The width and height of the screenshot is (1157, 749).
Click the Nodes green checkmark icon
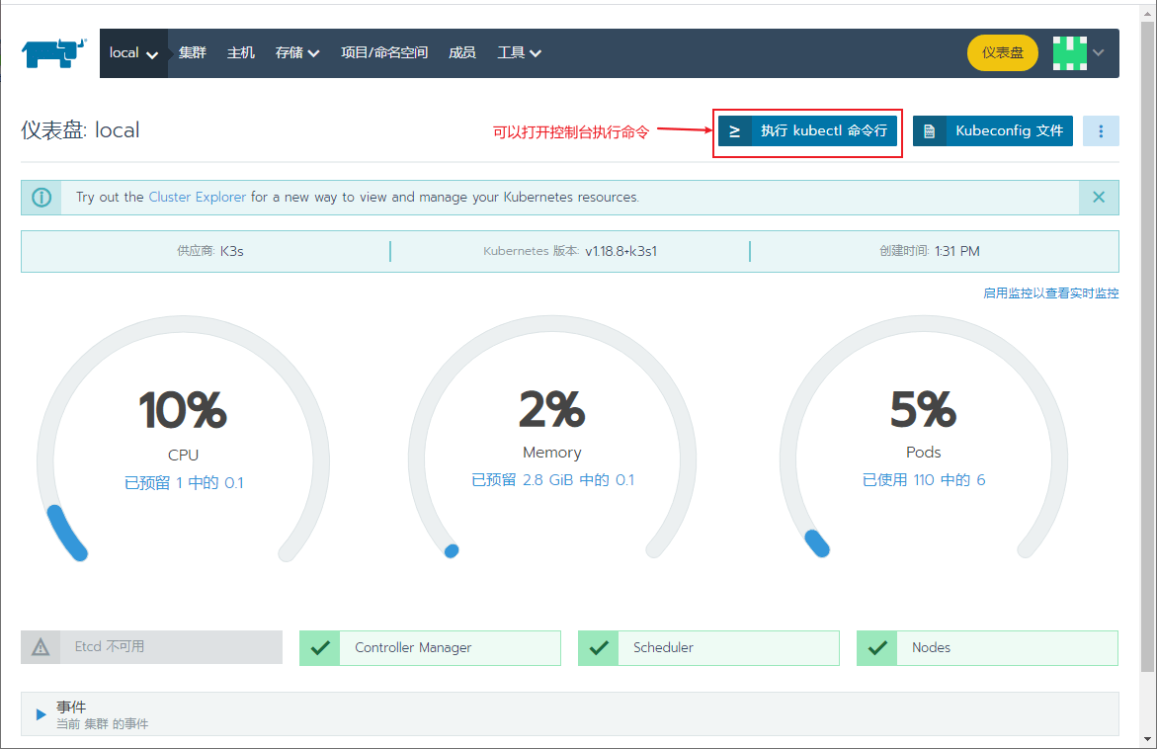pyautogui.click(x=877, y=648)
